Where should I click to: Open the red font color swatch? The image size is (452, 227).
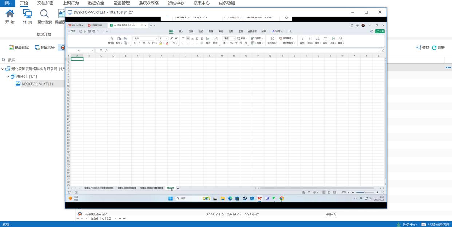point(167,43)
